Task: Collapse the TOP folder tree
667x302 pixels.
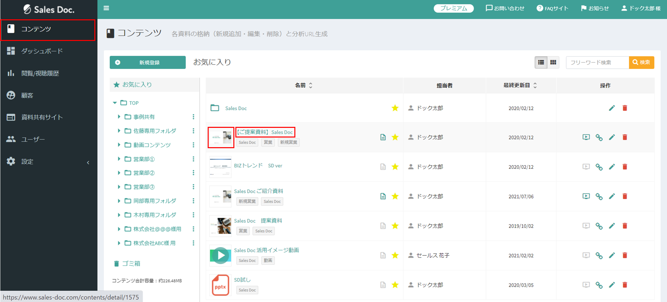Action: tap(115, 103)
